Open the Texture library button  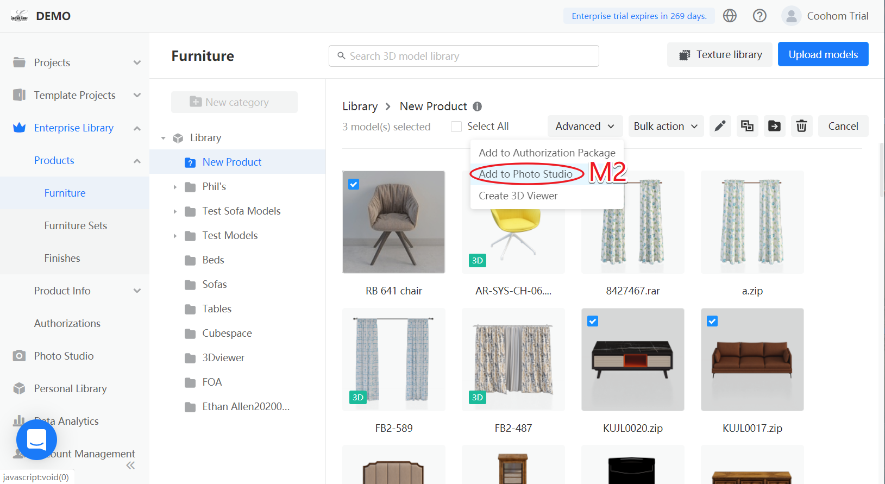(719, 54)
